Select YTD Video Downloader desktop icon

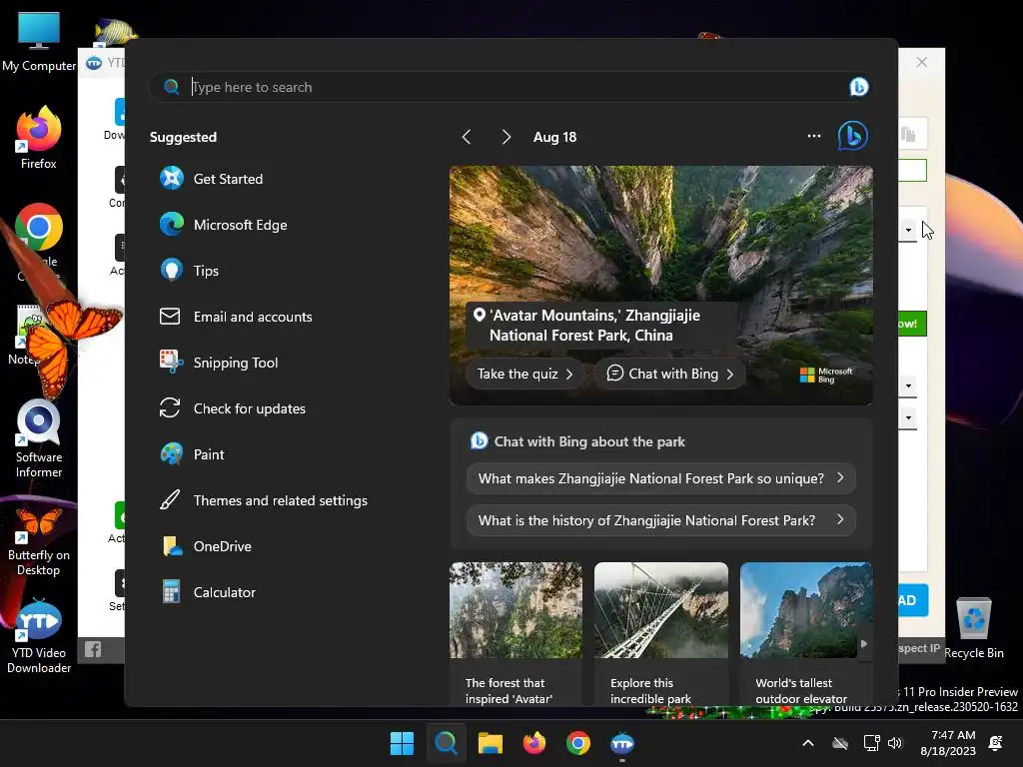click(39, 637)
